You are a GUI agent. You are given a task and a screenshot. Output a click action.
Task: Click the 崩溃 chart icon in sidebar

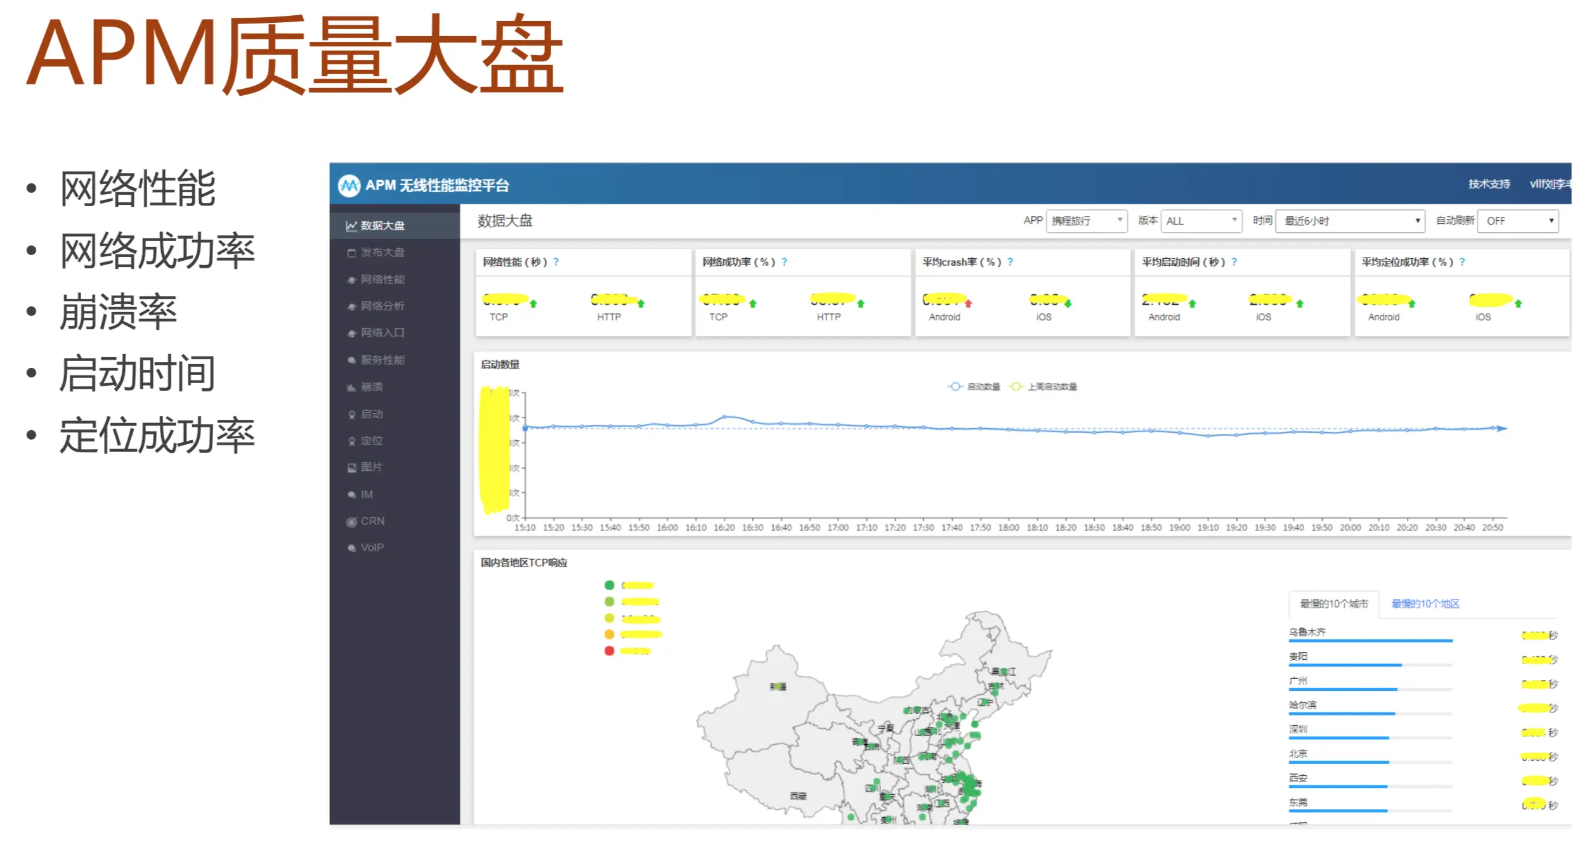tap(351, 388)
